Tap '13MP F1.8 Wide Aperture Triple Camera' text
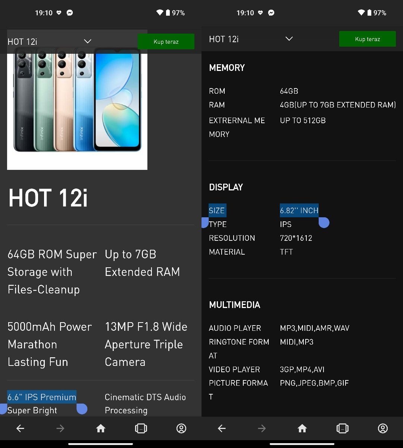Screen dimensions: 403x448 click(146, 344)
